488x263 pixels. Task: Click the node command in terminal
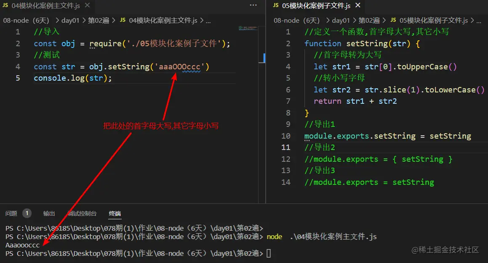[x=274, y=237]
